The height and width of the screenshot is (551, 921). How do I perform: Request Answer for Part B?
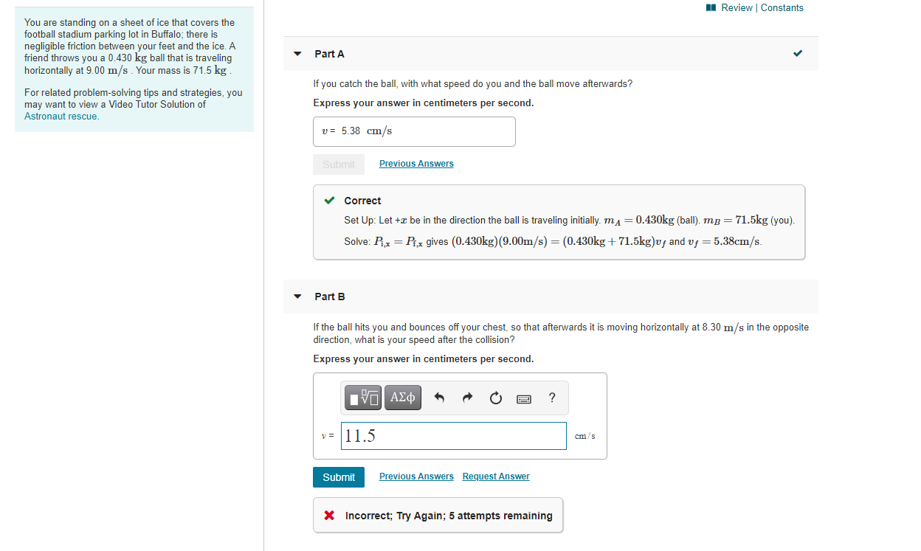[x=495, y=476]
